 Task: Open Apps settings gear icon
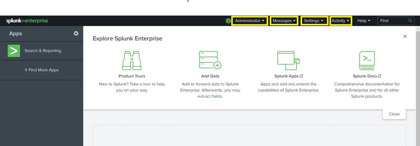click(x=76, y=33)
